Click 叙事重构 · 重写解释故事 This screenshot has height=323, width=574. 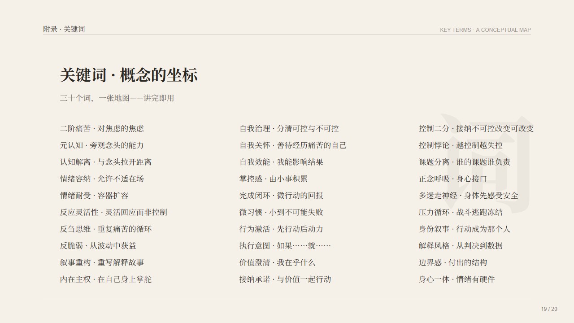(x=102, y=262)
